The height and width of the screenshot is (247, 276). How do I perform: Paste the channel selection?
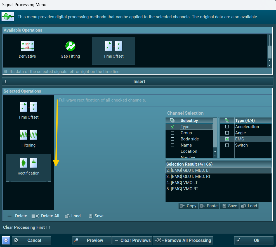(209, 206)
